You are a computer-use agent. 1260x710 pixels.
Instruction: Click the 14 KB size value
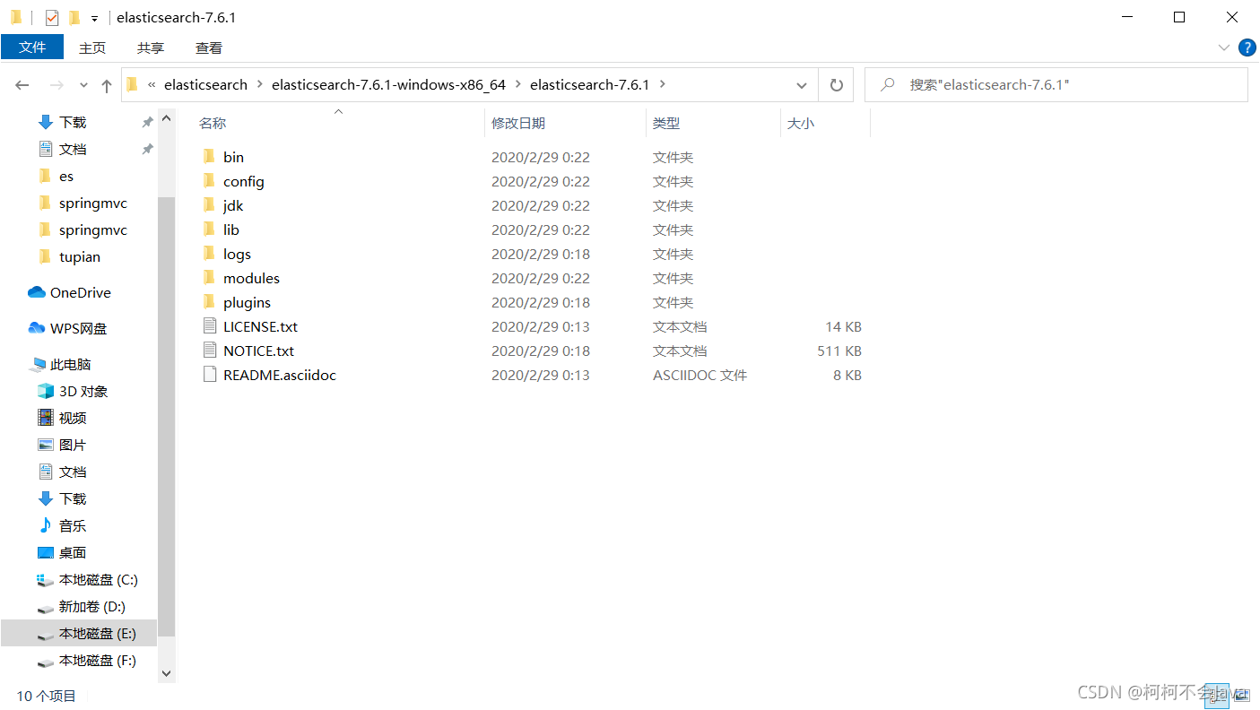(844, 326)
